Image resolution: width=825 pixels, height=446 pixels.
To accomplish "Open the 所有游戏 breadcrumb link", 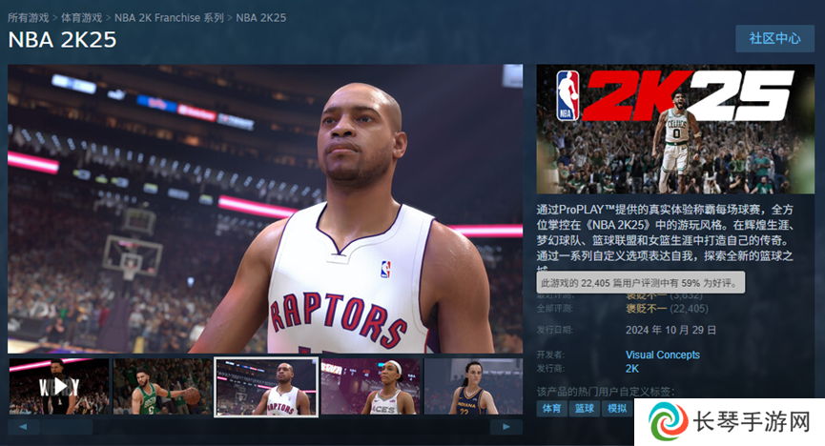I will click(29, 17).
